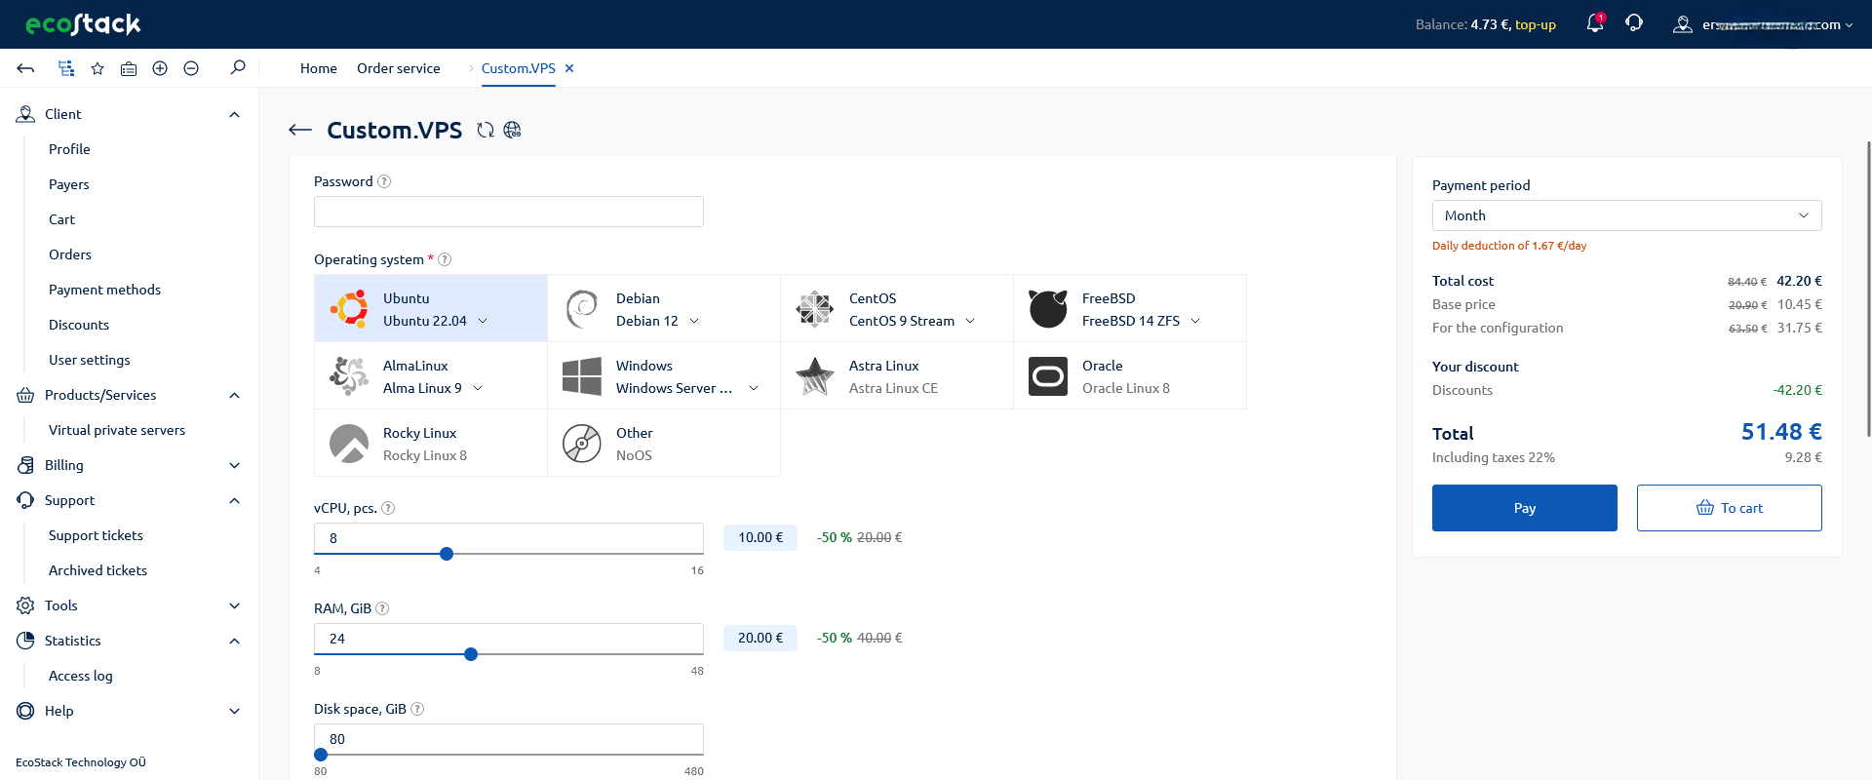Viewport: 1872px width, 780px height.
Task: Show the Disk space help tooltip
Action: coord(417,709)
